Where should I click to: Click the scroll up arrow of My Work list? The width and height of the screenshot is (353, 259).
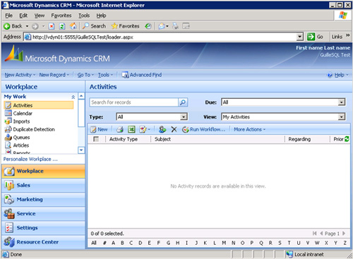(81, 96)
